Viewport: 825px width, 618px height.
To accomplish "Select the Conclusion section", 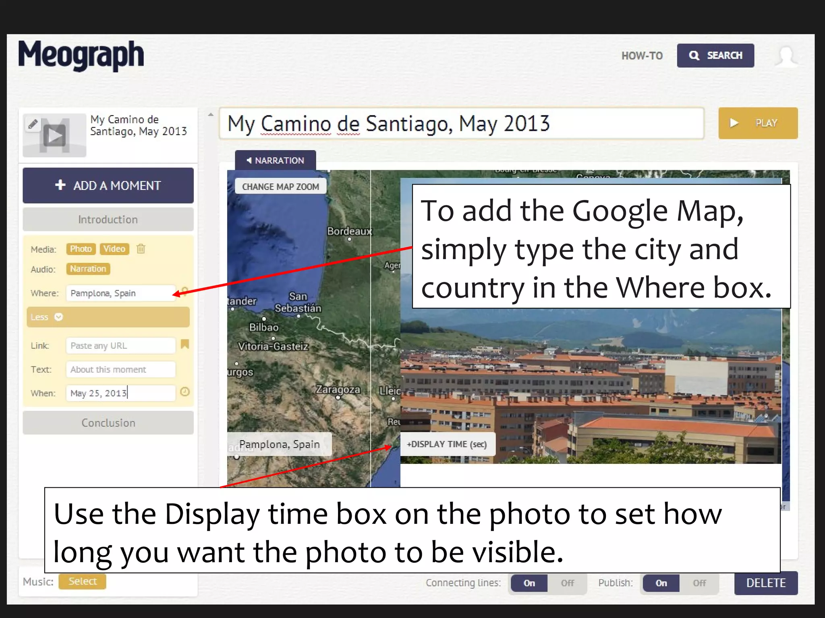I will (108, 423).
